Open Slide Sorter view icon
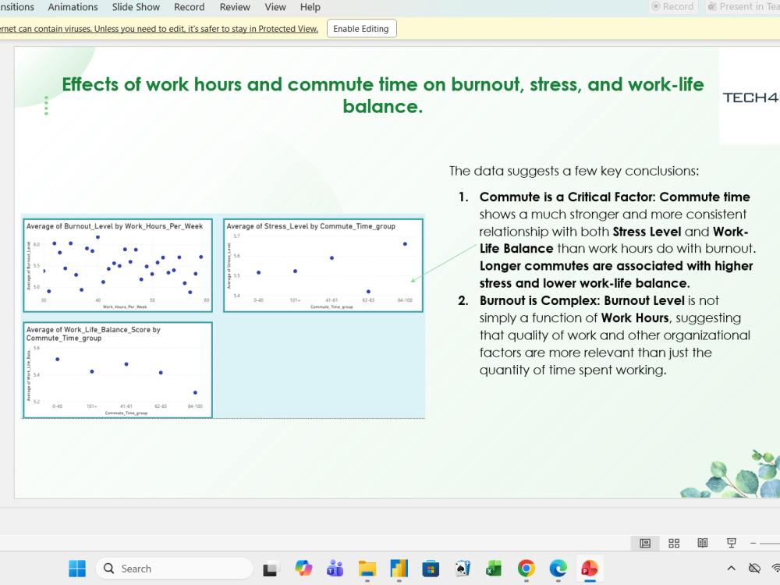Viewport: 780px width, 585px height. point(674,543)
